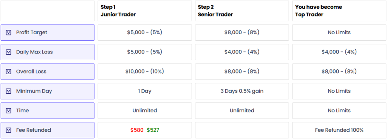Click the 3 Days 0.5% gain cell
387x139 pixels.
(x=242, y=91)
